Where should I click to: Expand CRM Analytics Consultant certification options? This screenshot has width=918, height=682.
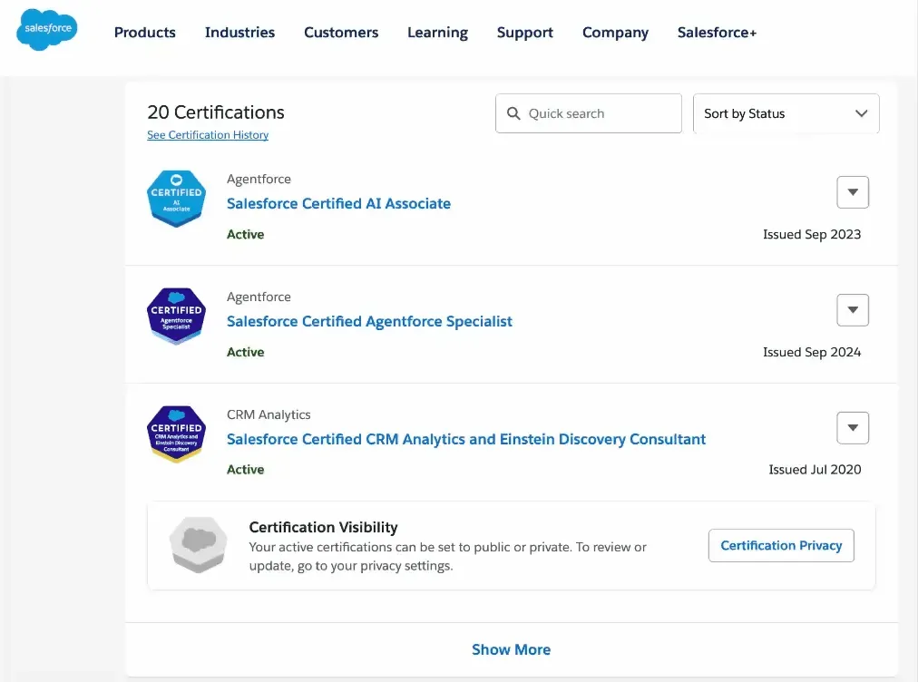tap(853, 428)
